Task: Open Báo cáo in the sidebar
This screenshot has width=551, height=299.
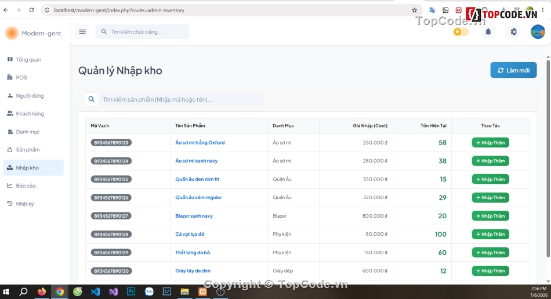Action: [x=34, y=186]
